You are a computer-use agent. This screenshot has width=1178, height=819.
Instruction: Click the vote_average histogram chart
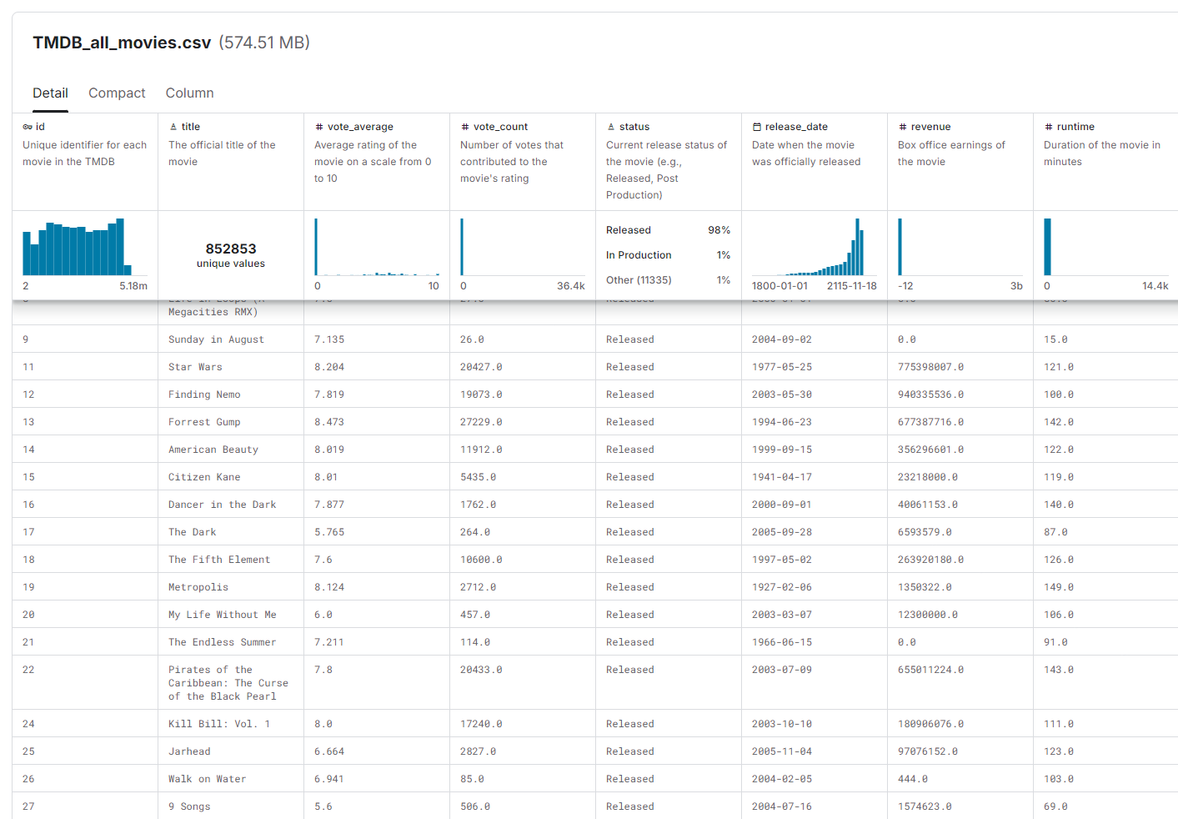[377, 247]
